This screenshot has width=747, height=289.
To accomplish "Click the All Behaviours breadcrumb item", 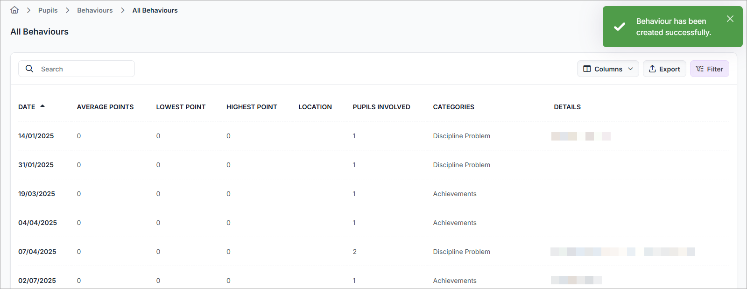I will [x=155, y=10].
